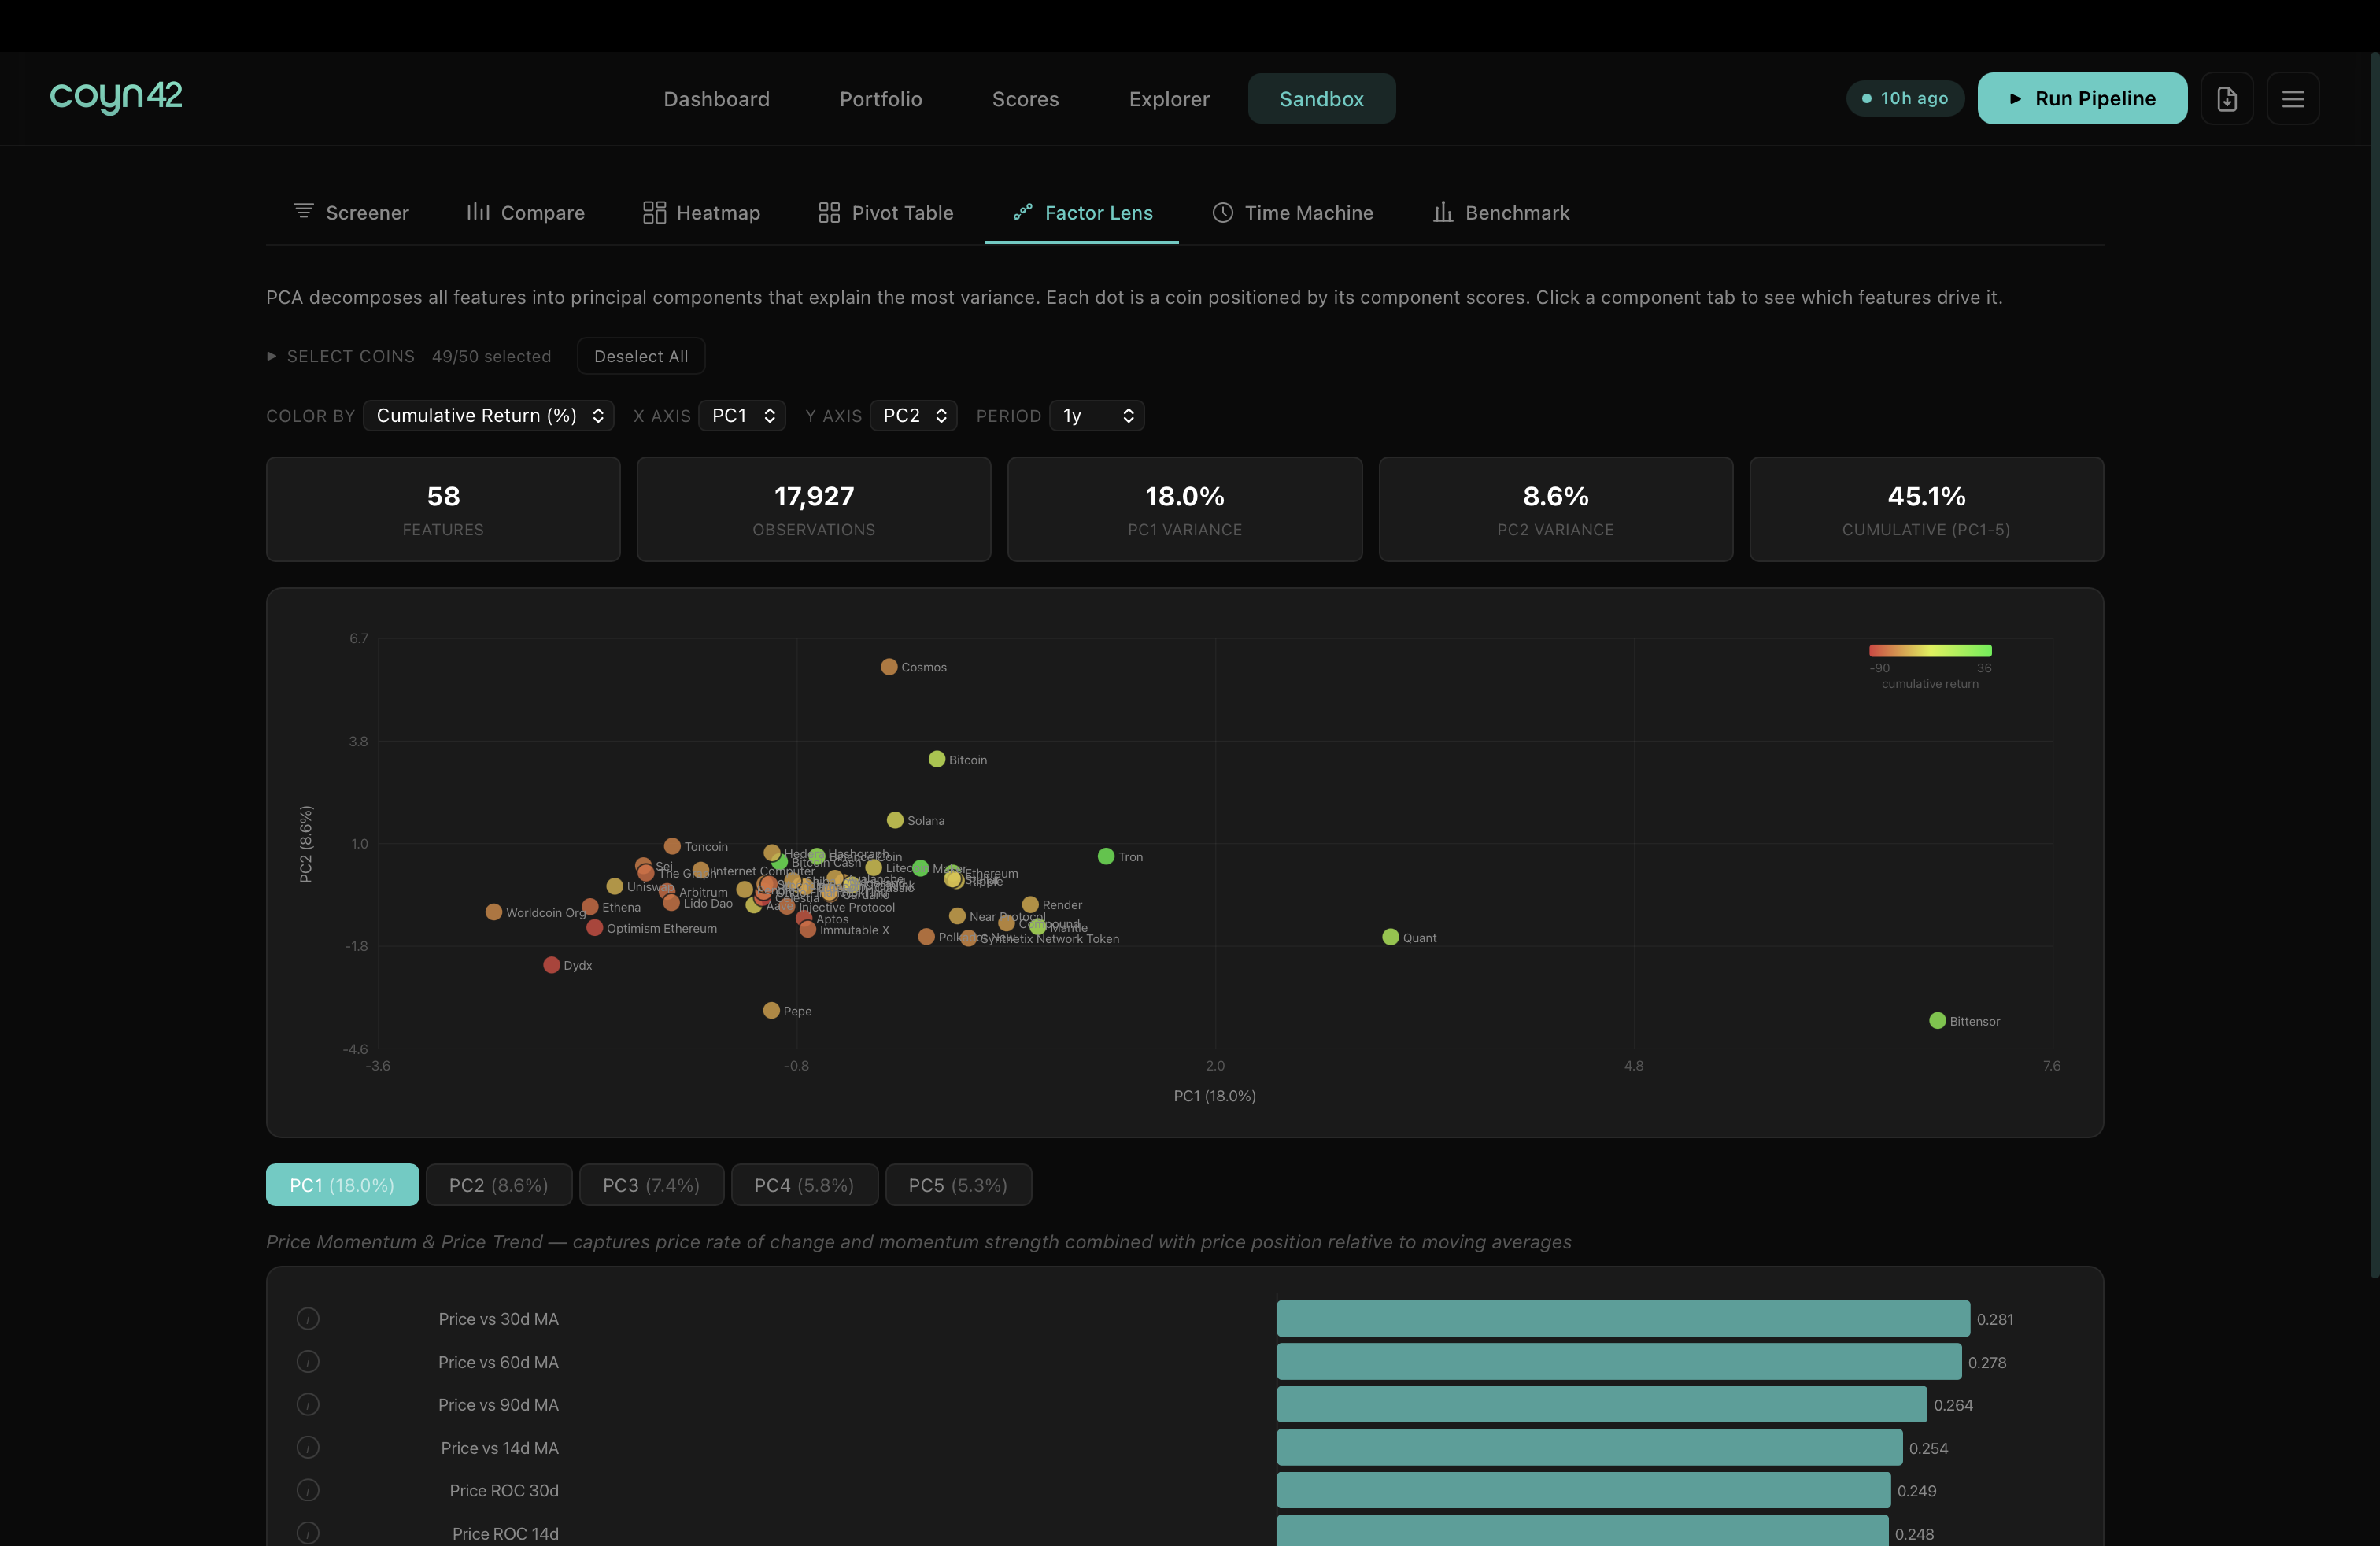This screenshot has height=1546, width=2380.
Task: Open the export document icon top right
Action: [x=2227, y=98]
